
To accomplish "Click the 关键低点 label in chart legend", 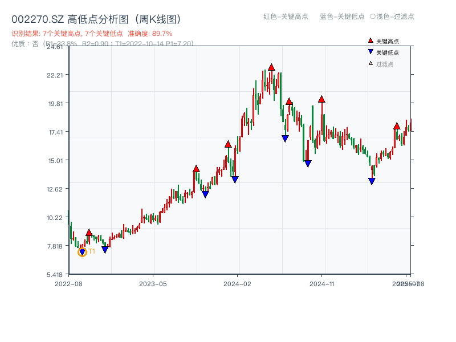I will (388, 52).
